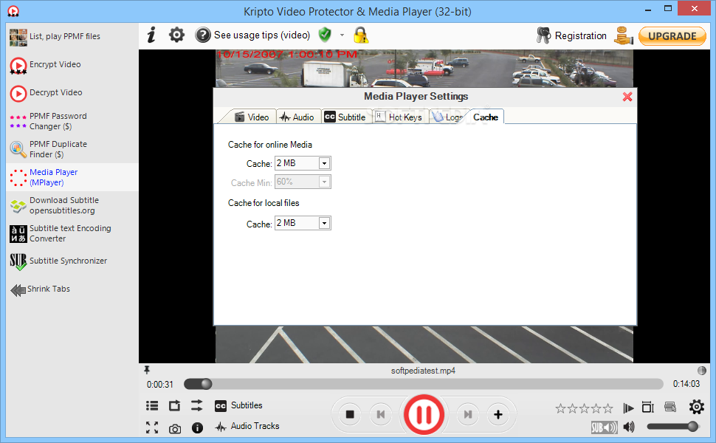Screen dimensions: 716x443
Task: Open the Subtitle Synchronizer tool
Action: [72, 261]
